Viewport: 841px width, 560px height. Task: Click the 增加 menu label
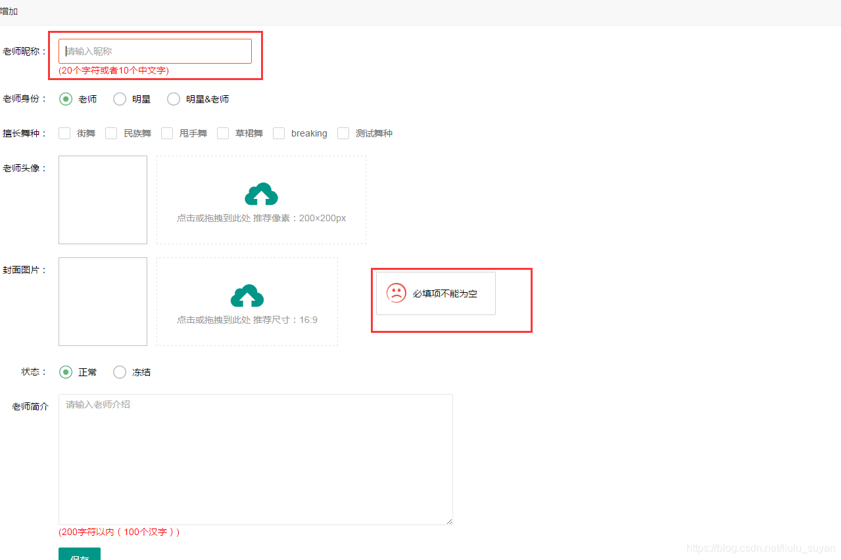[10, 11]
